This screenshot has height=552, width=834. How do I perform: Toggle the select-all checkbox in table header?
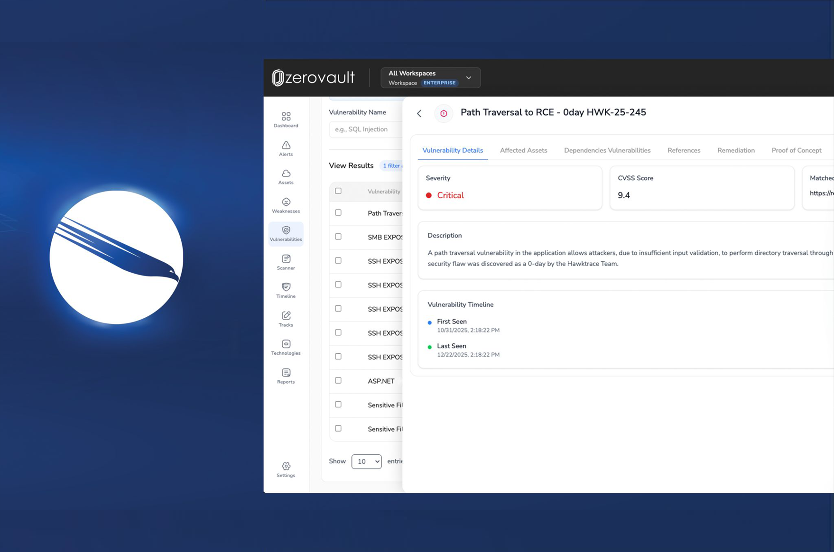click(x=338, y=191)
